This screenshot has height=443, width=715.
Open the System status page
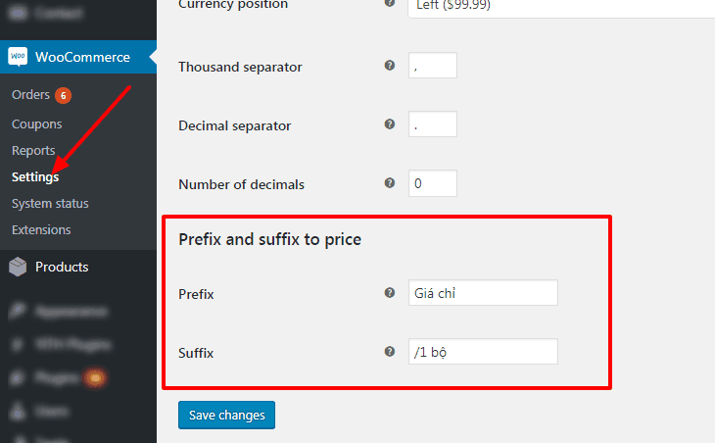[x=50, y=204]
